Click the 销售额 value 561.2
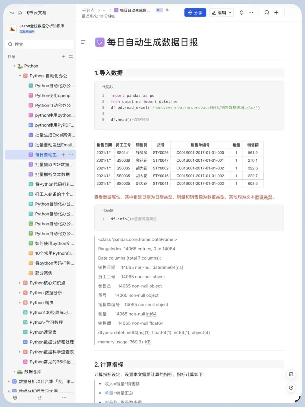 click(x=253, y=153)
